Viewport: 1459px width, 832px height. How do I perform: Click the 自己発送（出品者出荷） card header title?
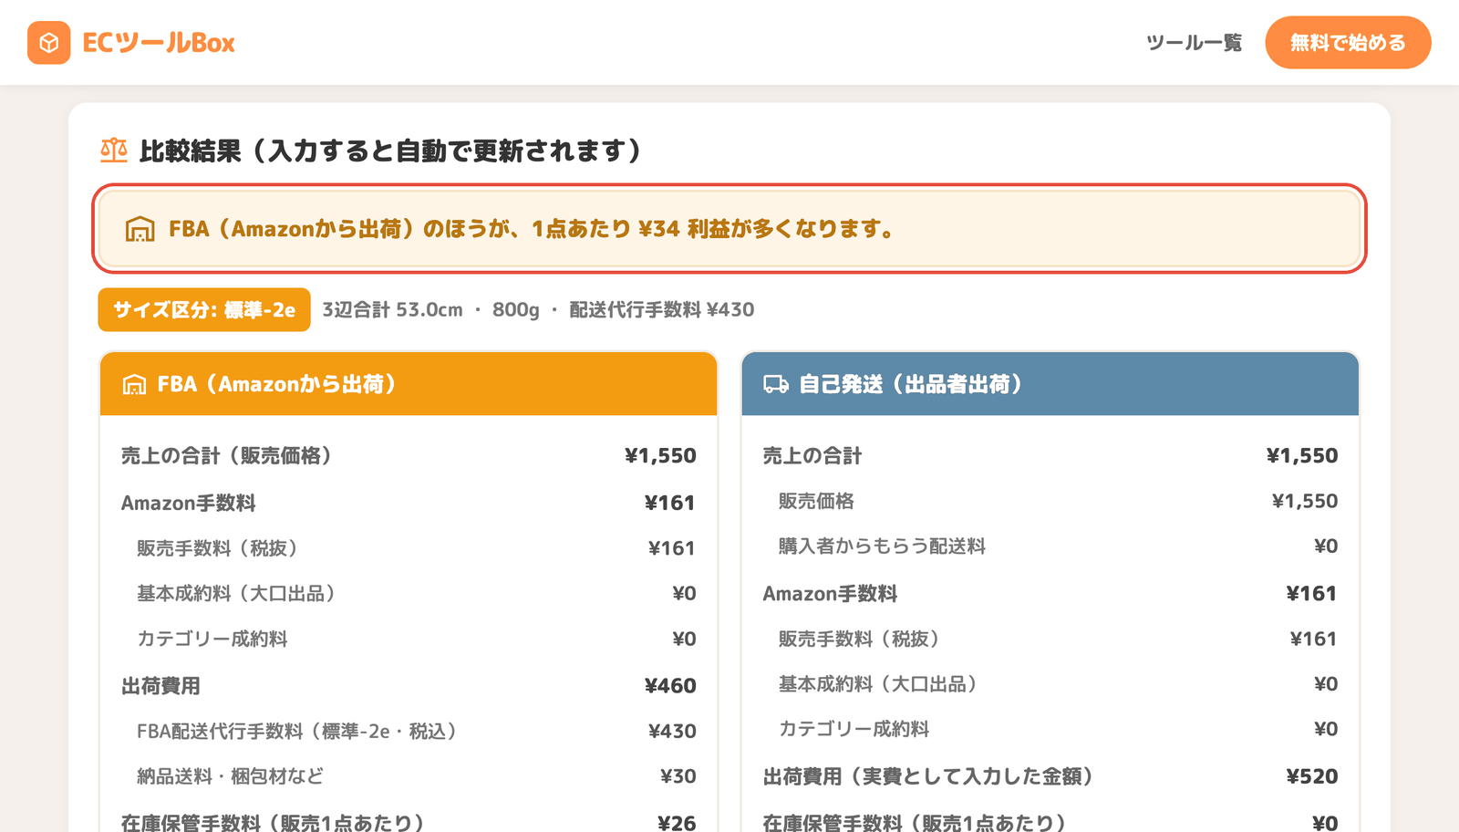(911, 385)
